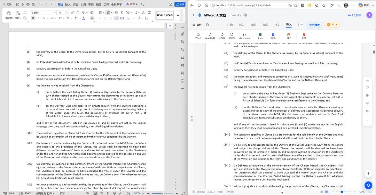Adjust the WPS zoom slider
The image size is (376, 195).
pyautogui.click(x=163, y=193)
